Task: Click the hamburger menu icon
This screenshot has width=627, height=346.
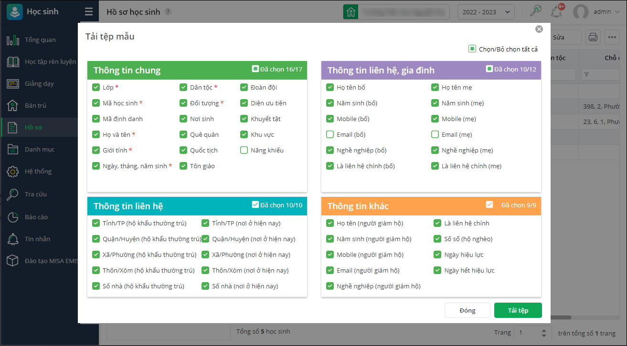Action: [88, 12]
